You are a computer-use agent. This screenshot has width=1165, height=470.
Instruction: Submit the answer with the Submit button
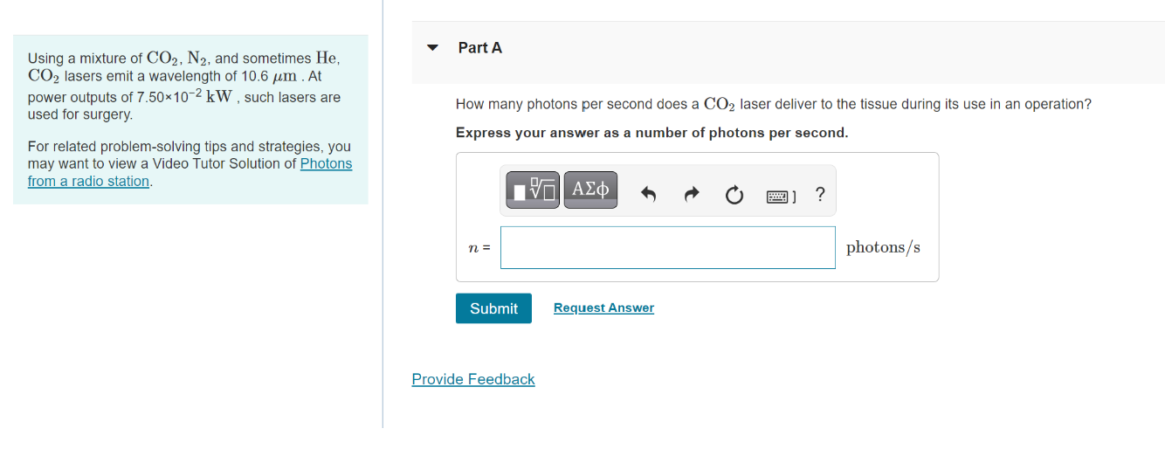[x=493, y=308]
